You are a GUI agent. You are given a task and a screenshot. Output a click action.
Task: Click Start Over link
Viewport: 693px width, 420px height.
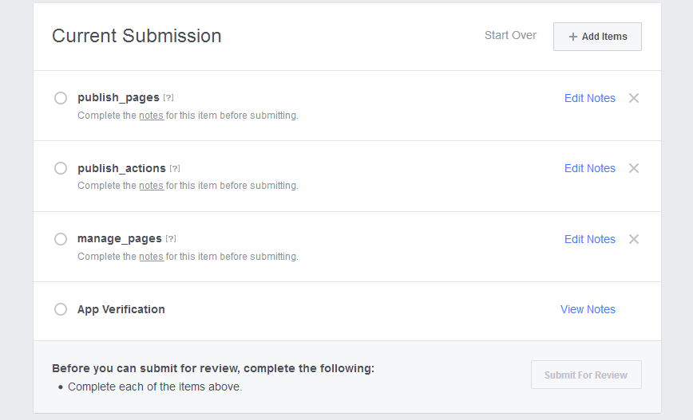[x=510, y=36]
